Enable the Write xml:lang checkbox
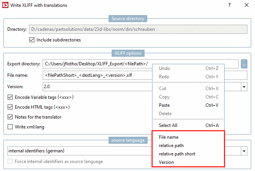255x171 pixels. pyautogui.click(x=10, y=127)
